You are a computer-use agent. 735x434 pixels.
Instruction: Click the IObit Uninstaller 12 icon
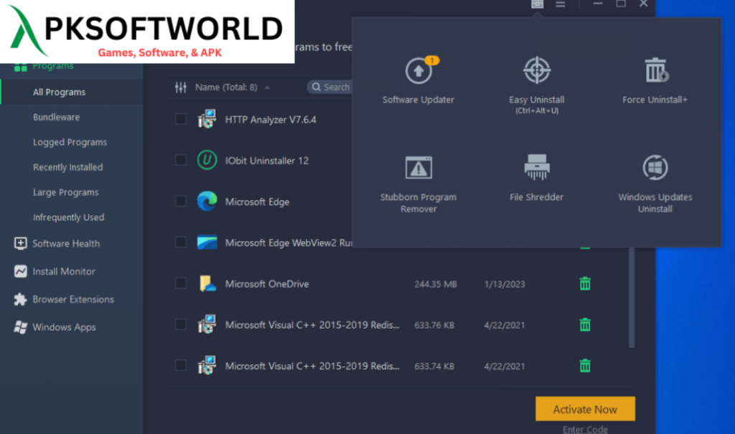[x=207, y=160]
